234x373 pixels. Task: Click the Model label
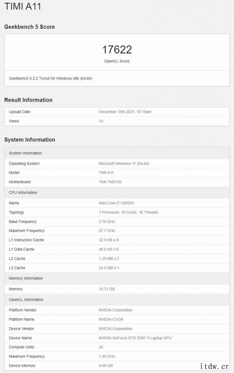pos(14,173)
